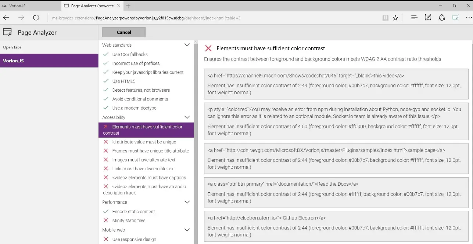This screenshot has height=244, width=473.
Task: Open a new tab with plus icon
Action: tap(128, 6)
